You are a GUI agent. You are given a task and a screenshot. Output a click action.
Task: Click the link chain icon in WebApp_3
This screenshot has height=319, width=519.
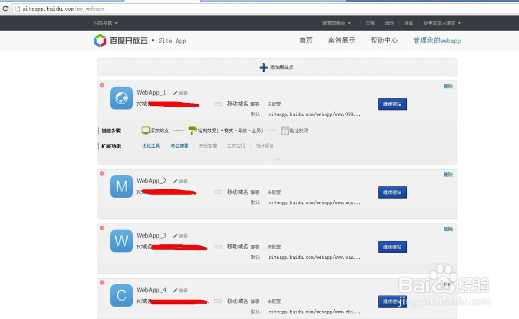click(x=218, y=247)
